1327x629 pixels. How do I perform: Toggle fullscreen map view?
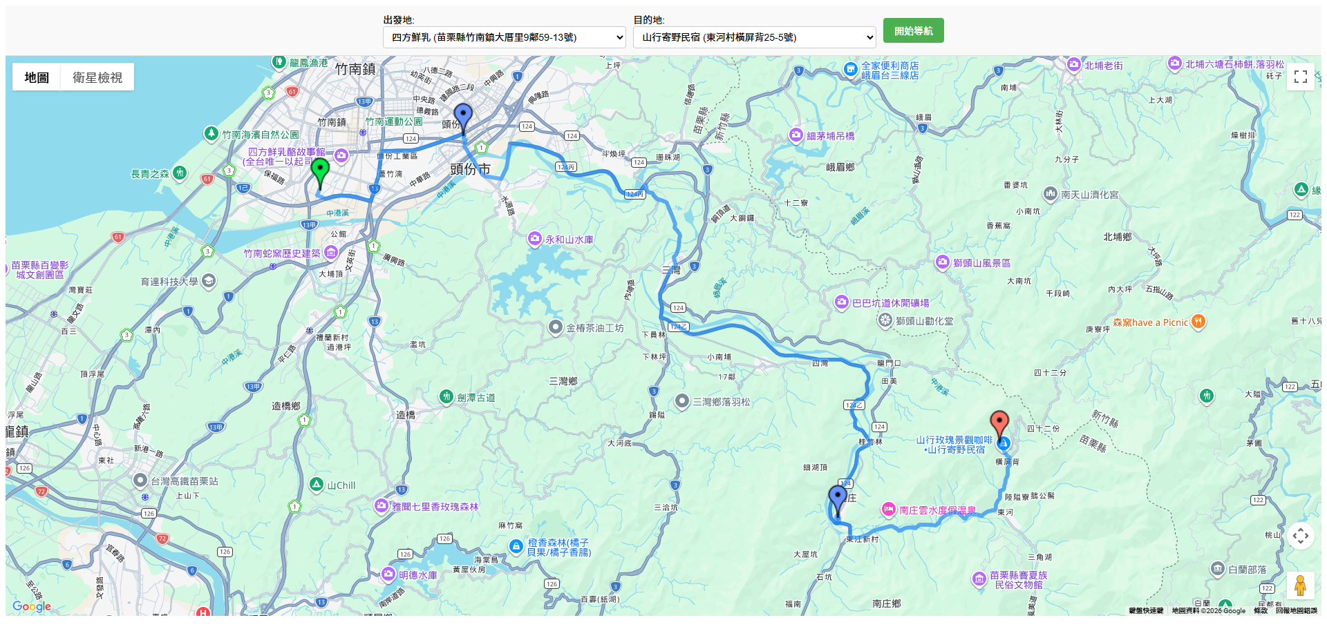(x=1300, y=77)
